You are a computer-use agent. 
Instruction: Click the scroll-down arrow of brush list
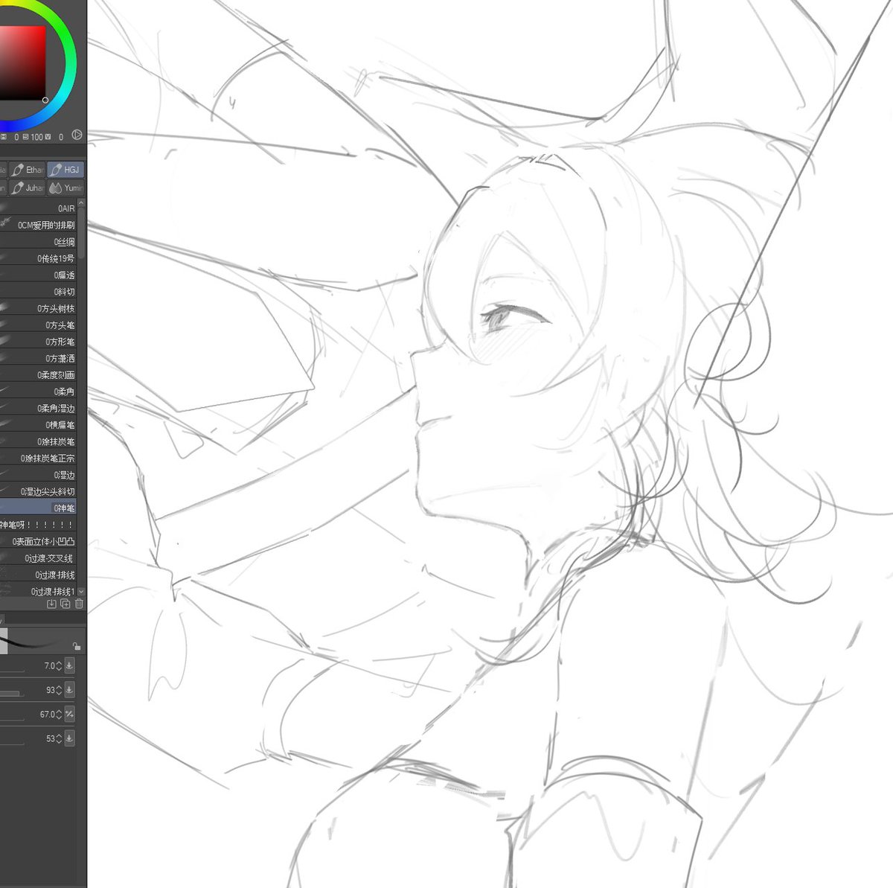(81, 592)
